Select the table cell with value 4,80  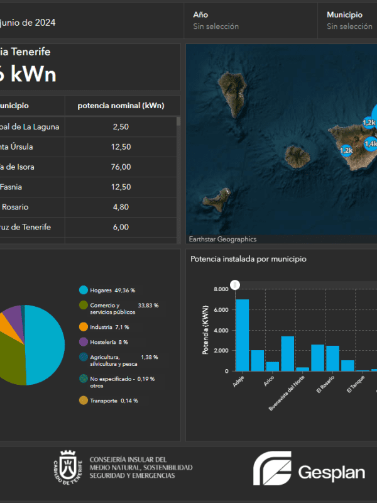pos(121,207)
